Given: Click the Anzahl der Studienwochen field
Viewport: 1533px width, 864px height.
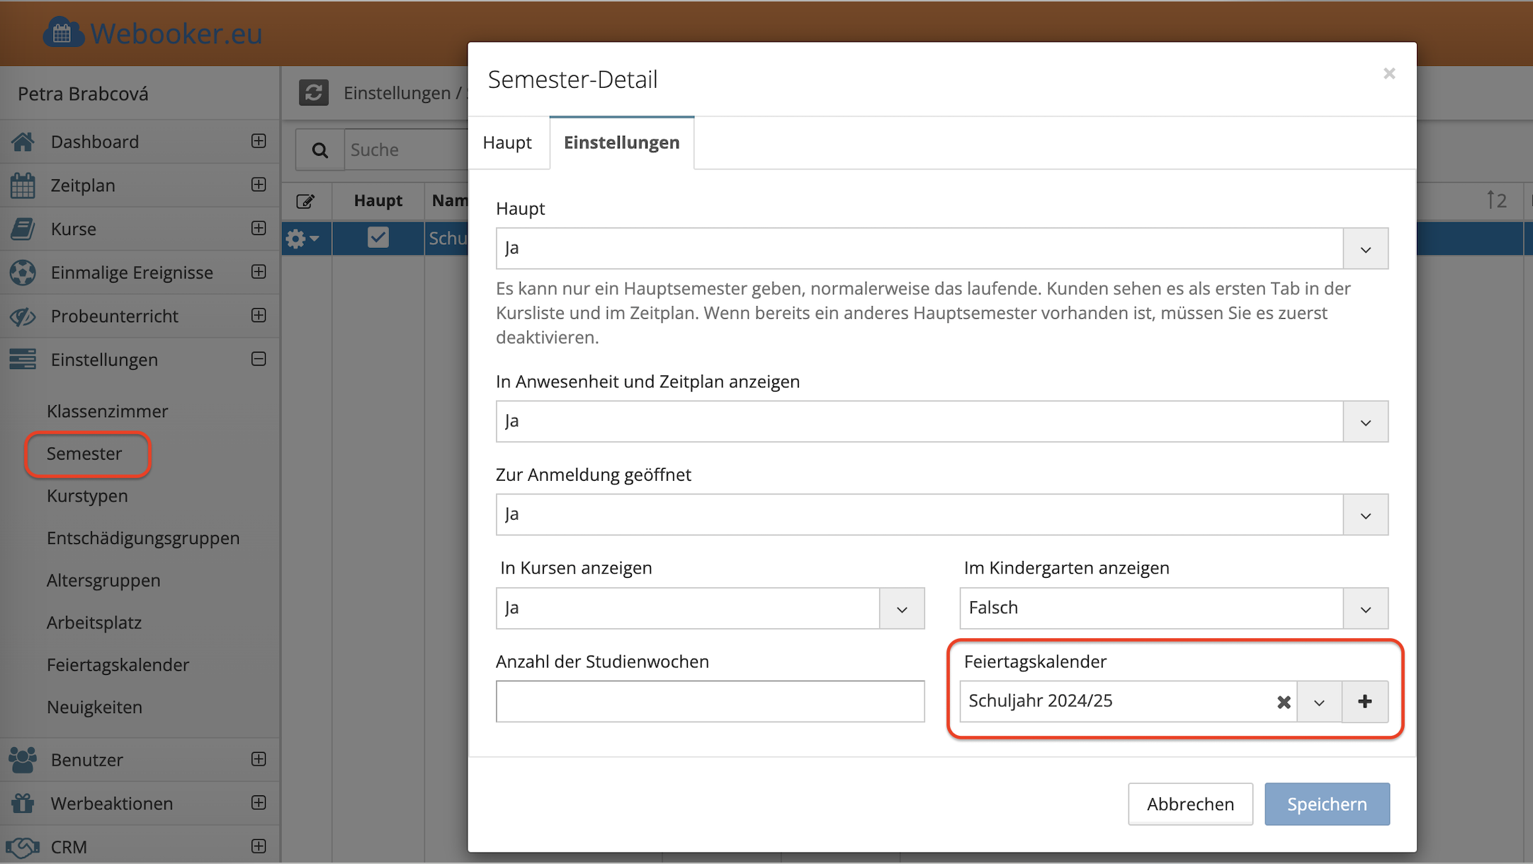Looking at the screenshot, I should coord(710,701).
